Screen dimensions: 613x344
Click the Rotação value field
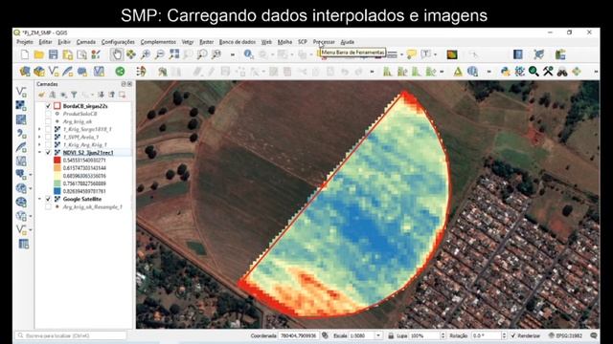486,335
